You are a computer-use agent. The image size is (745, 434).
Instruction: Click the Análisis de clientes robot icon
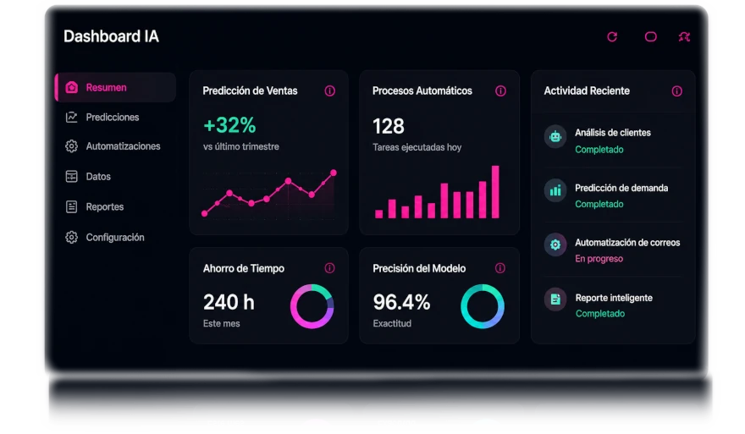(555, 137)
